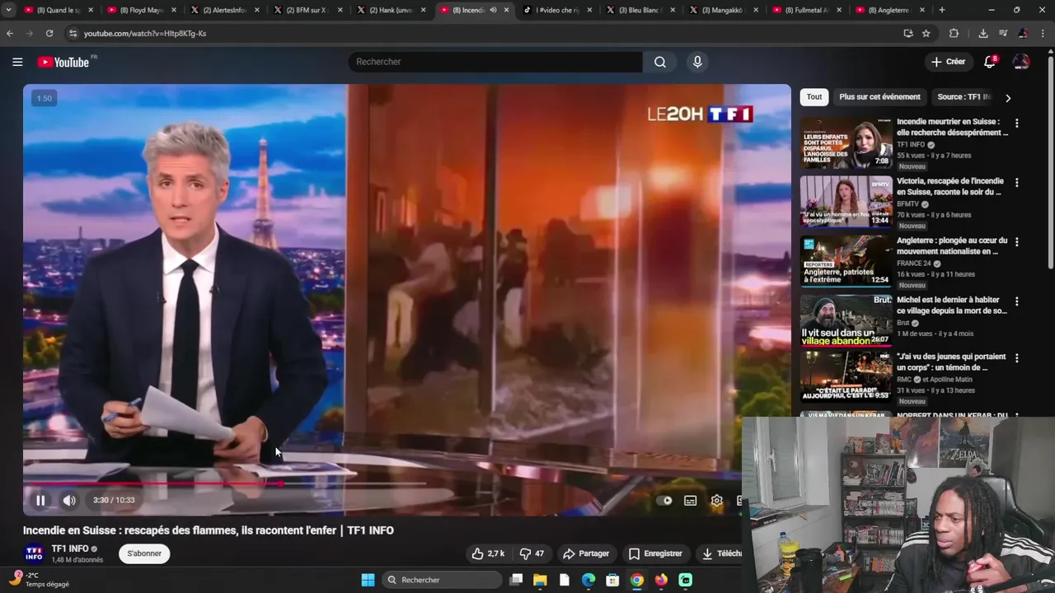The height and width of the screenshot is (593, 1055).
Task: Click the address bar URL
Action: point(145,34)
